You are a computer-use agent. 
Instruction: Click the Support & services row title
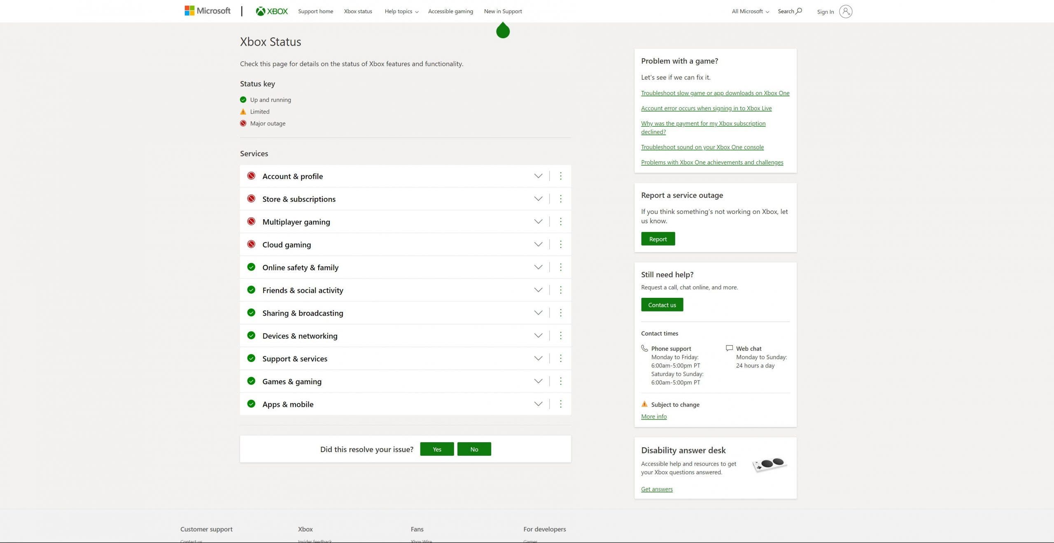295,359
